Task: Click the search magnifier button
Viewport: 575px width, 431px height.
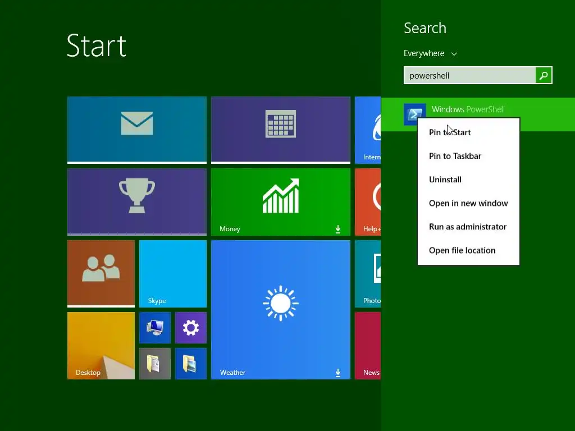Action: pos(544,75)
